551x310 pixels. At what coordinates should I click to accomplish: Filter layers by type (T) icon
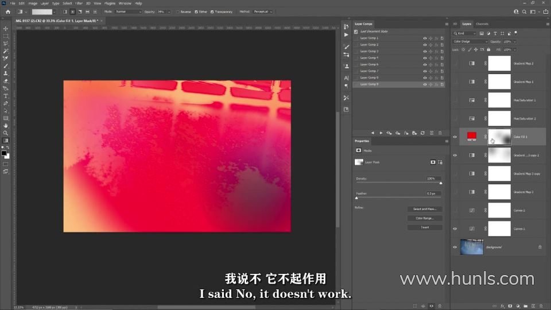pyautogui.click(x=495, y=33)
